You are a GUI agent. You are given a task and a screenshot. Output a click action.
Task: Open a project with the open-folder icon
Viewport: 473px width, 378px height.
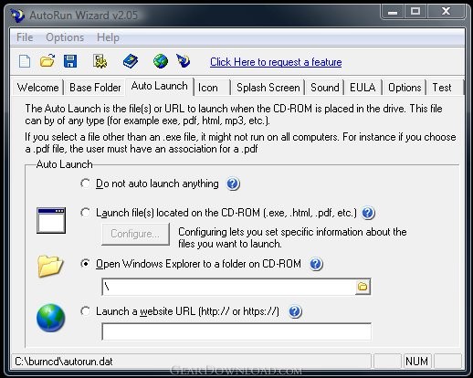click(x=47, y=61)
